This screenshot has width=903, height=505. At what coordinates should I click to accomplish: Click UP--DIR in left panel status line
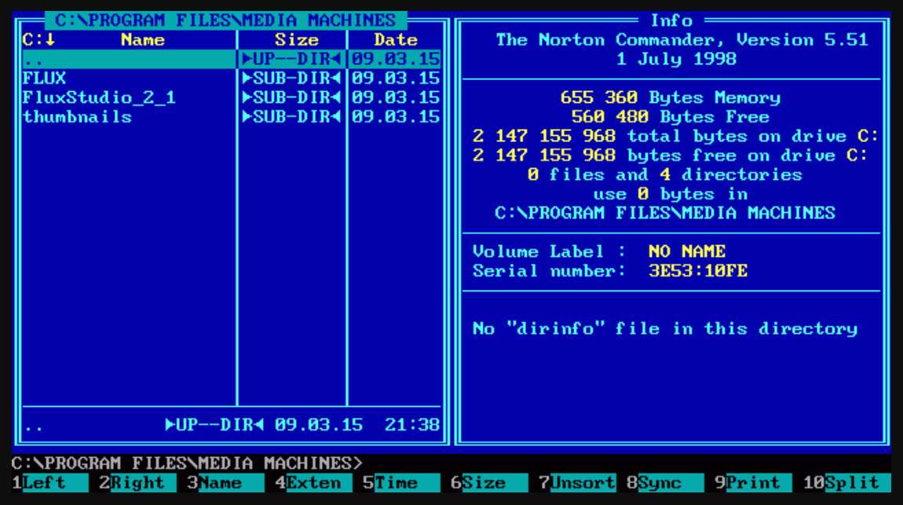click(215, 425)
